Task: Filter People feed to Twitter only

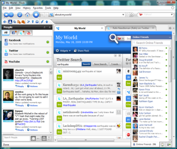Action: point(21,33)
